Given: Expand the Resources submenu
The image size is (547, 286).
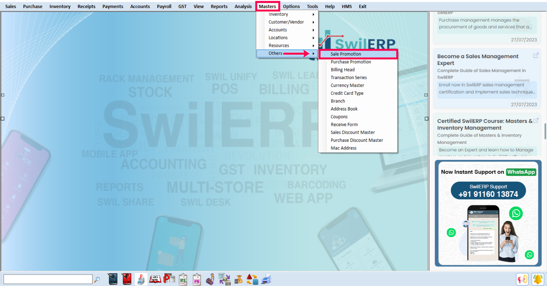Looking at the screenshot, I should [287, 46].
